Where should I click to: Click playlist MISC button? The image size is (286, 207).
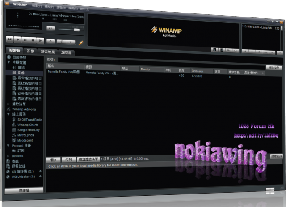coord(265,52)
